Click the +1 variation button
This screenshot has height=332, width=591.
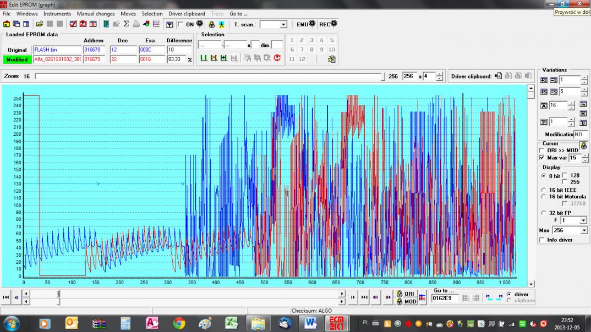[x=544, y=80]
